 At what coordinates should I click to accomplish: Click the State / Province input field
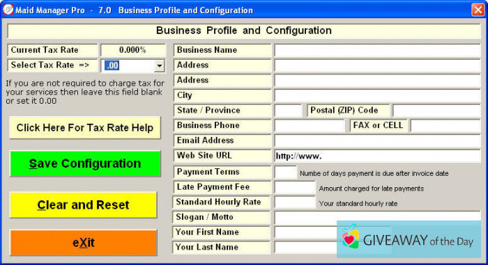288,111
